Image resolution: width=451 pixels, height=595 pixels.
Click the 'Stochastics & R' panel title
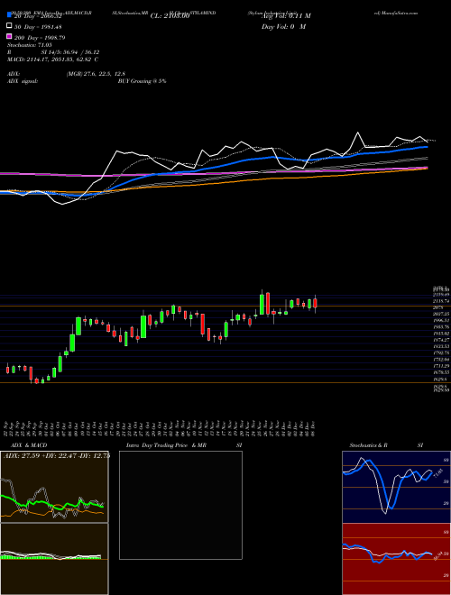[369, 445]
